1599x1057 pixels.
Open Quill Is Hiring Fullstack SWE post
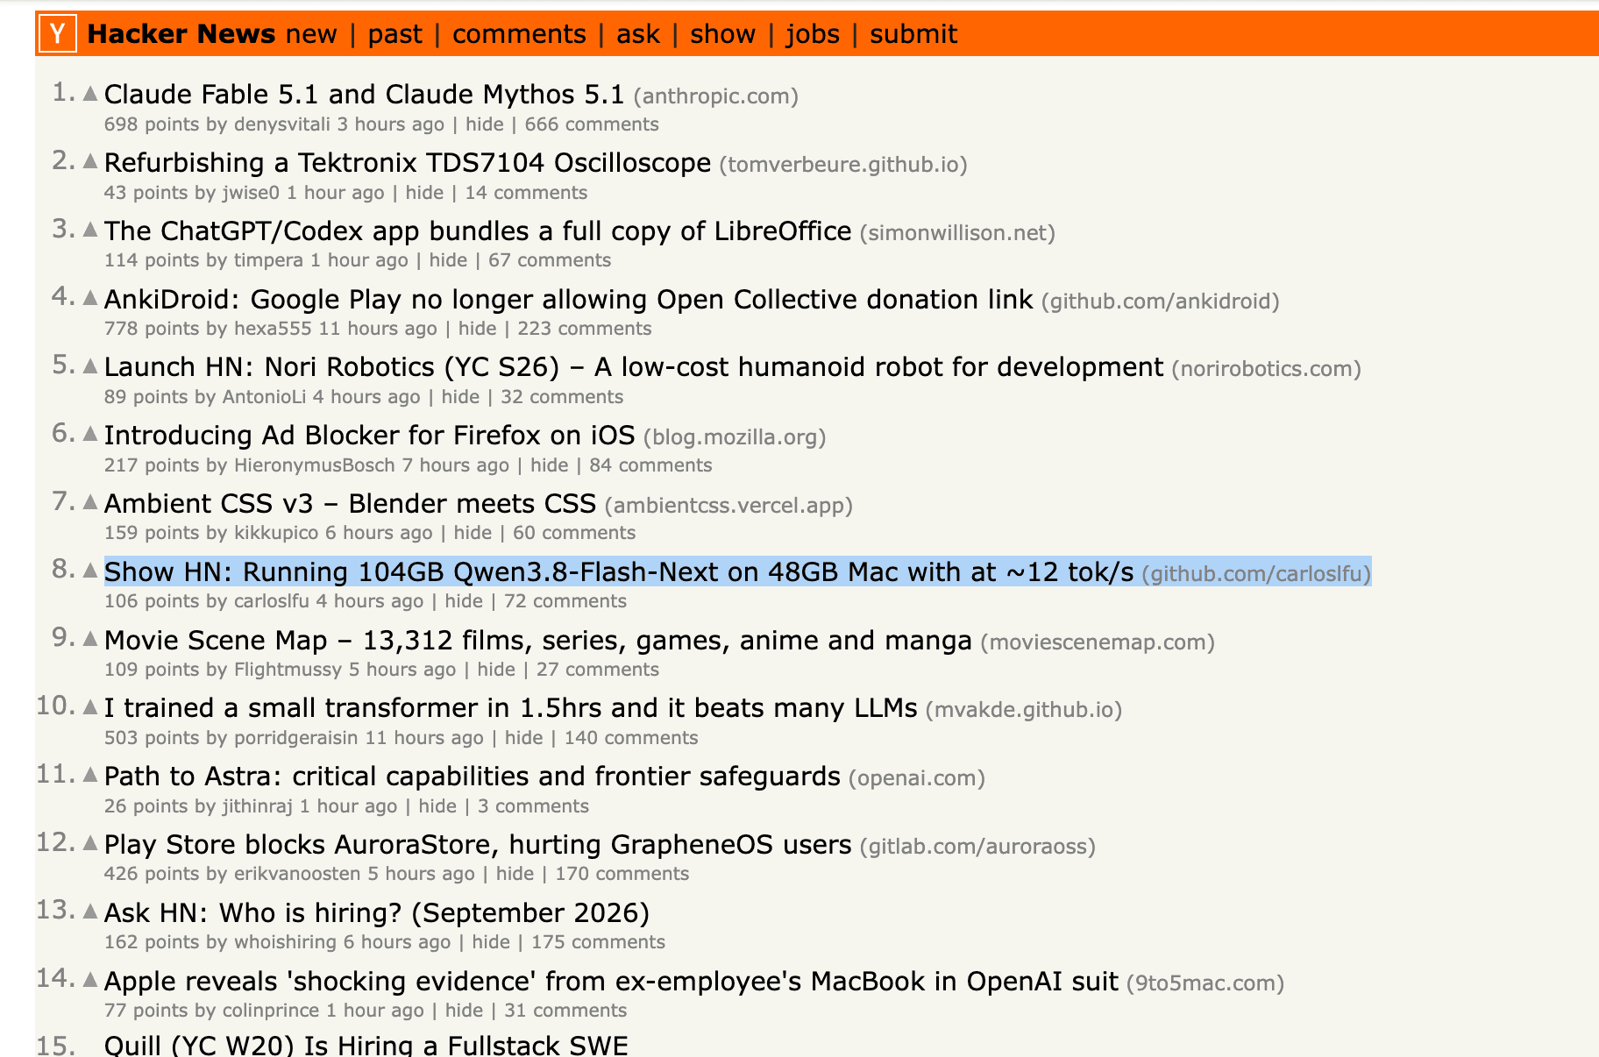point(366,1045)
